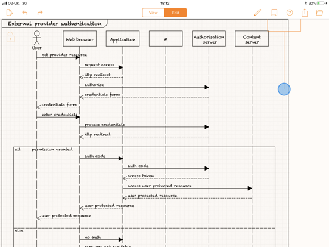Image resolution: width=329 pixels, height=247 pixels.
Task: Select the 'process credentials' message
Action: coord(104,125)
